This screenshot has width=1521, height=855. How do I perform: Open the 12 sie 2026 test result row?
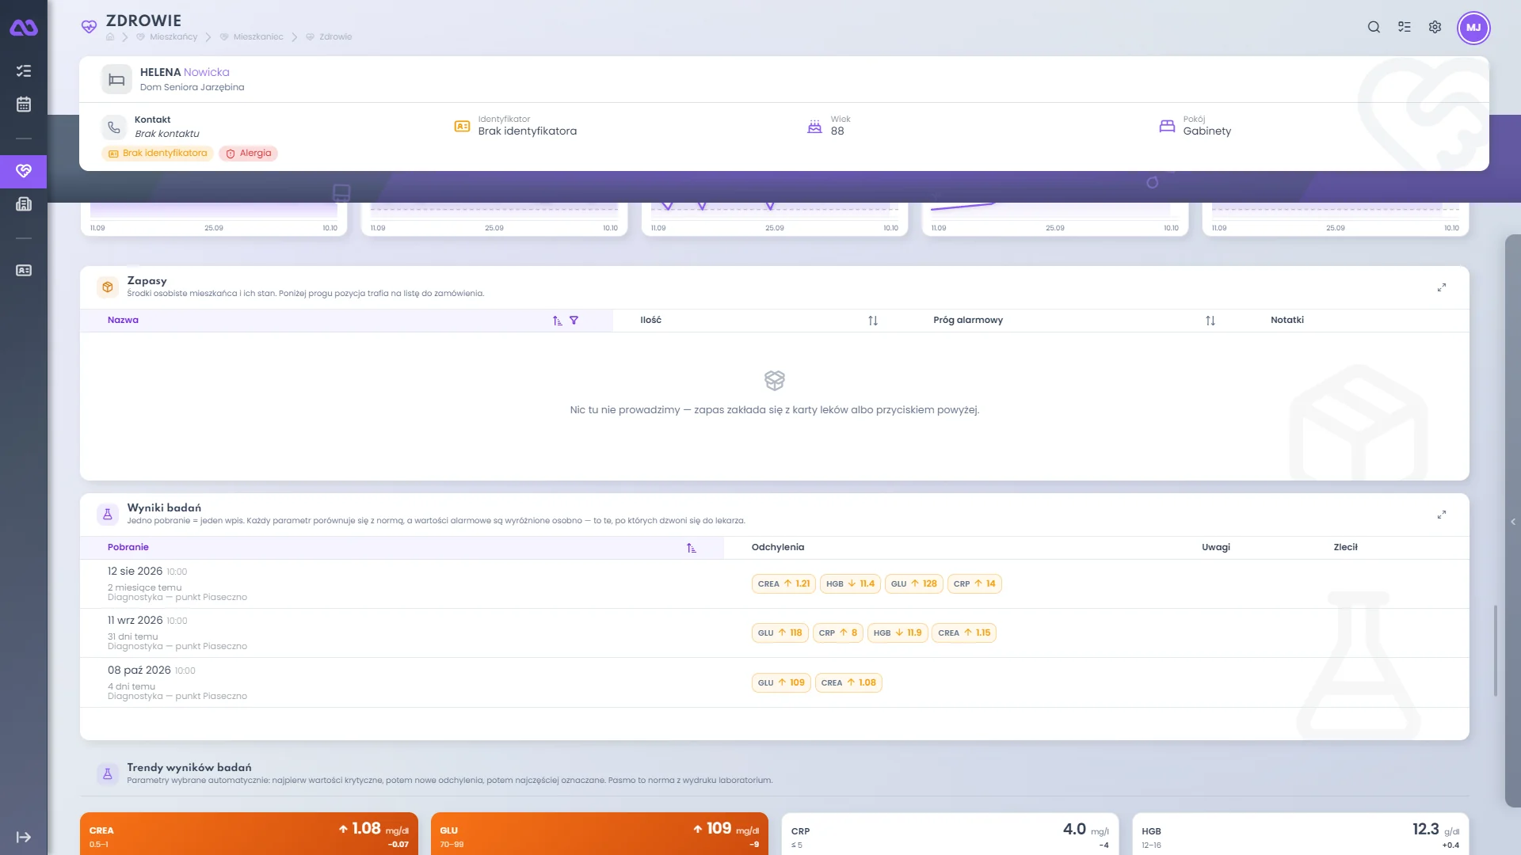coord(774,584)
